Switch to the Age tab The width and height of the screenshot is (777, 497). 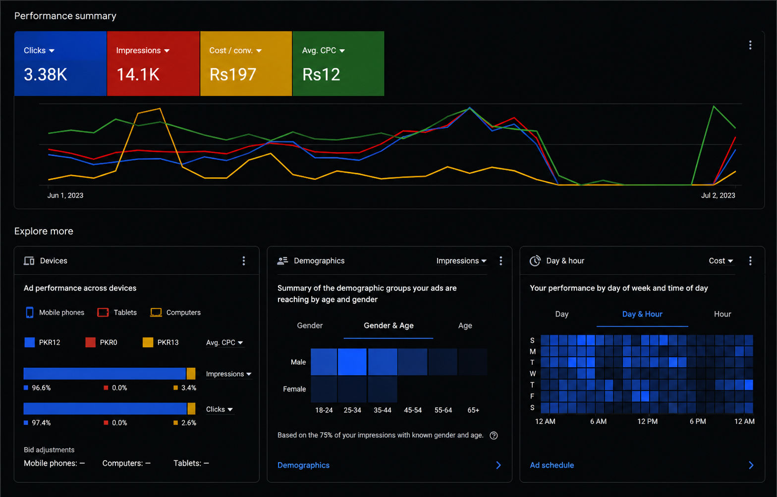(465, 326)
